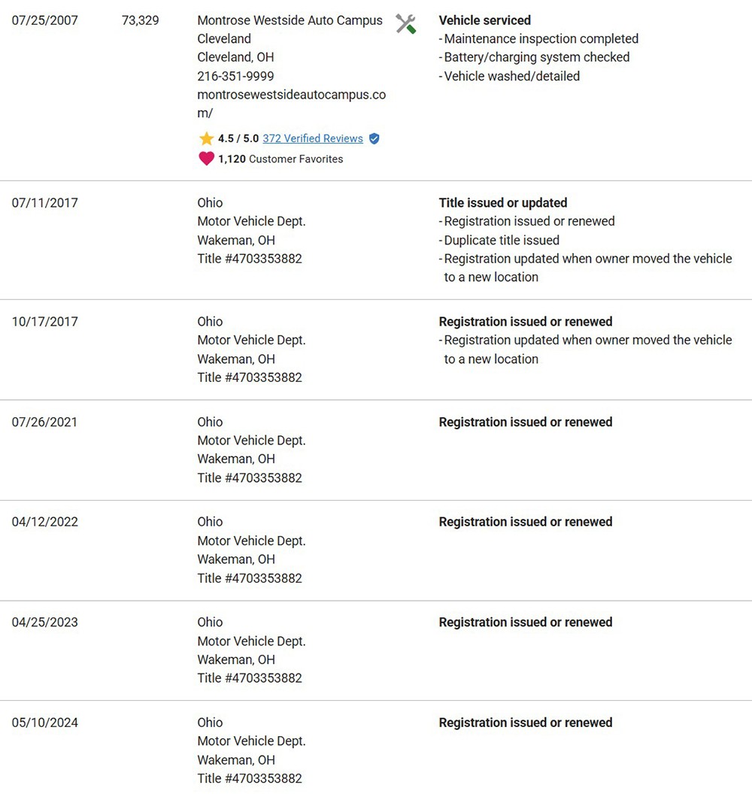Click the Duplicate title issued line
The width and height of the screenshot is (752, 797).
502,240
